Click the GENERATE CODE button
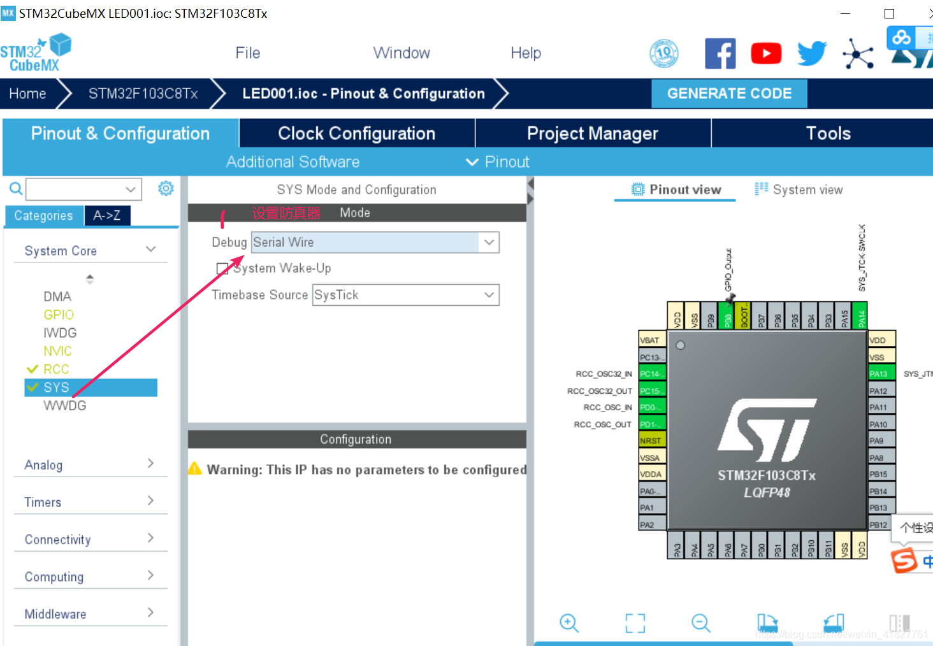This screenshot has height=646, width=933. (729, 94)
